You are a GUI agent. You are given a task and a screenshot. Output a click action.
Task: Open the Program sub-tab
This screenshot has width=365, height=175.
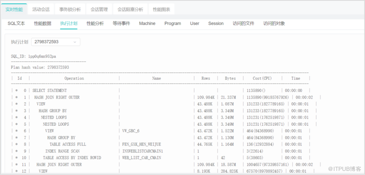click(x=173, y=24)
